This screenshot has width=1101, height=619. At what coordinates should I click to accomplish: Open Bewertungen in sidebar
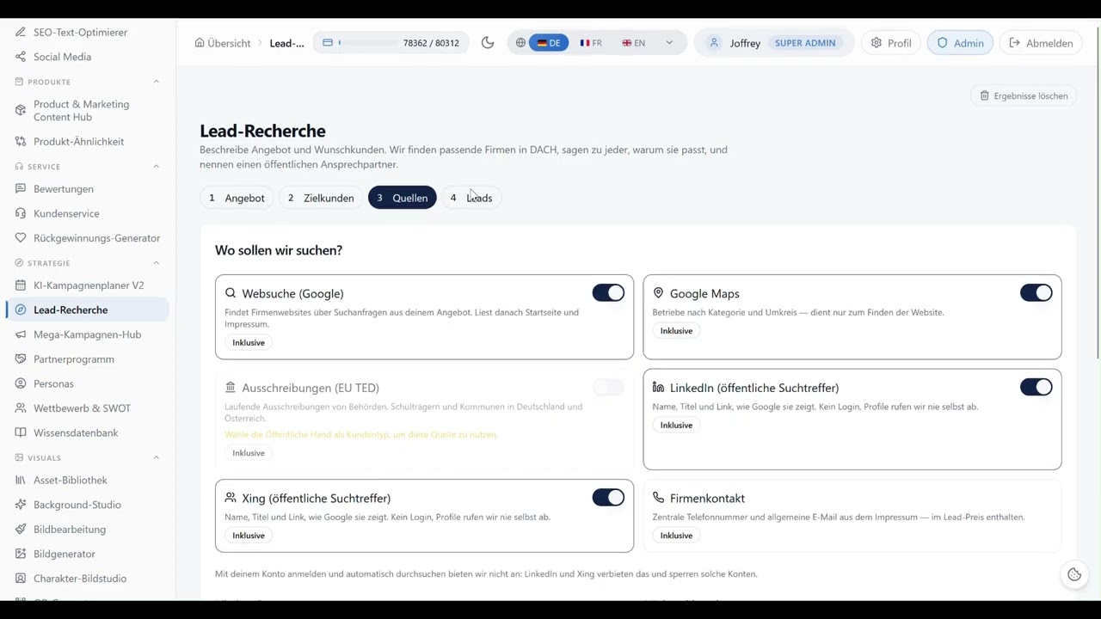click(64, 189)
